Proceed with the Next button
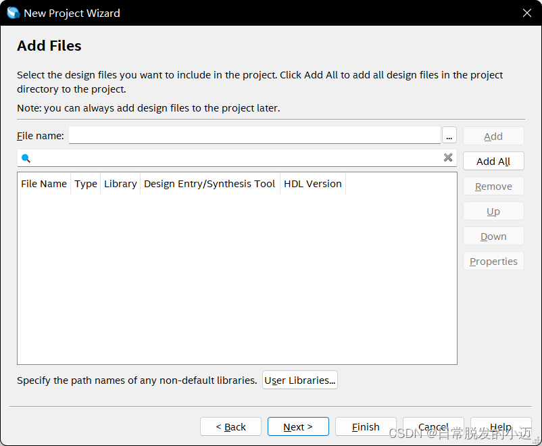 point(298,426)
